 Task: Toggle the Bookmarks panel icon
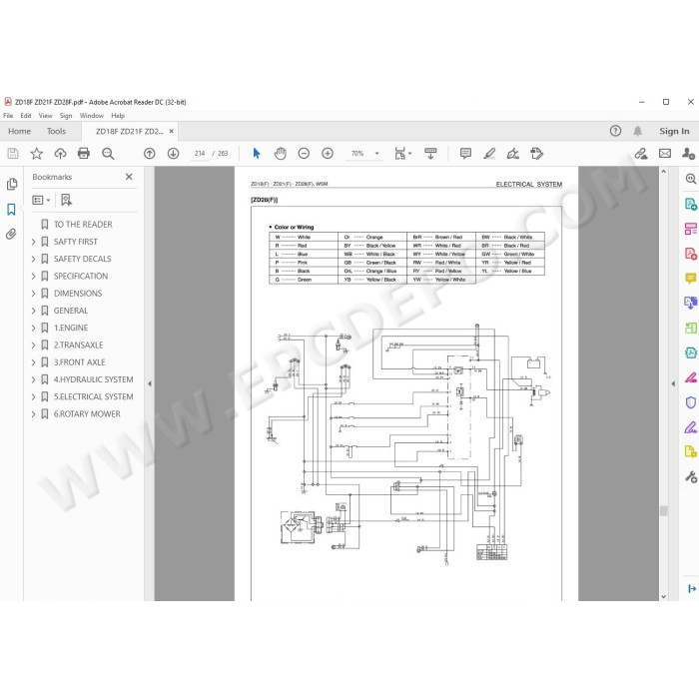12,210
